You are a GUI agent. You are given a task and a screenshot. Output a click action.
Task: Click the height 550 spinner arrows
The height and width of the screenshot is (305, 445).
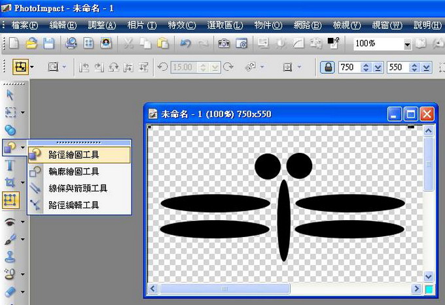click(415, 67)
